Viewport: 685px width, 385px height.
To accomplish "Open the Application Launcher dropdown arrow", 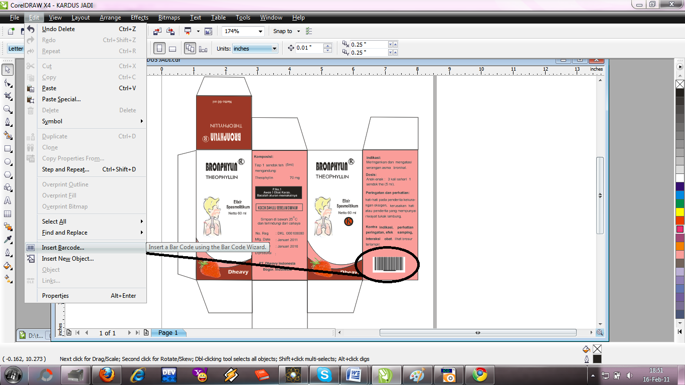I will [198, 31].
